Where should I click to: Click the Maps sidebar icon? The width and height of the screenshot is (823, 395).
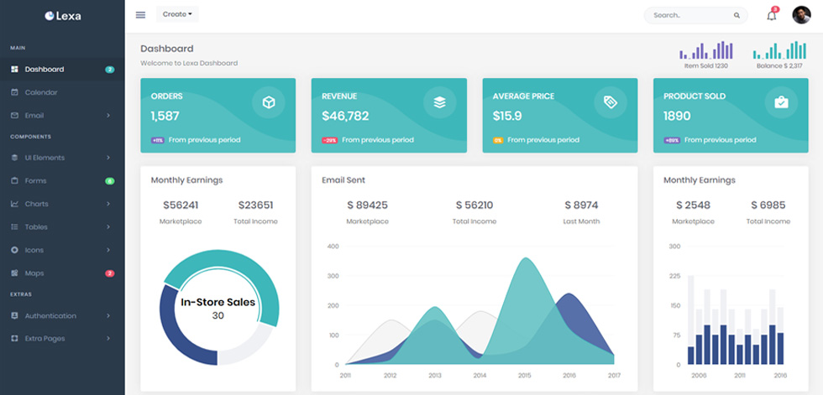click(x=15, y=273)
